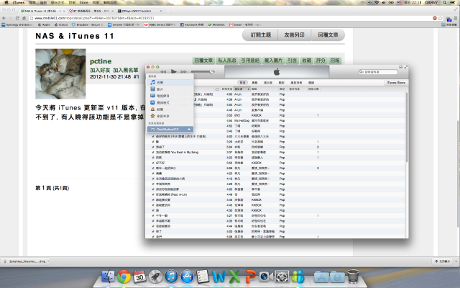The image size is (460, 288).
Task: Click the iTunes play button
Action: click(x=174, y=71)
